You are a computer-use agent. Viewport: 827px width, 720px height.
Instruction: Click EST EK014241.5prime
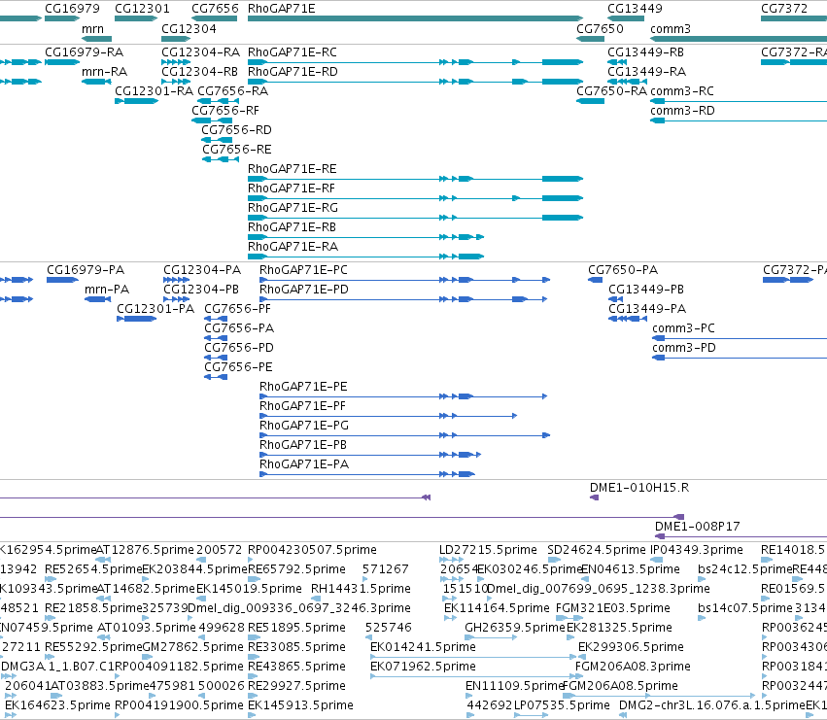point(473,657)
